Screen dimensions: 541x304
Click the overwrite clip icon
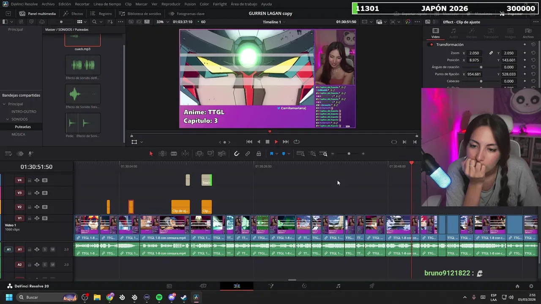point(210,154)
